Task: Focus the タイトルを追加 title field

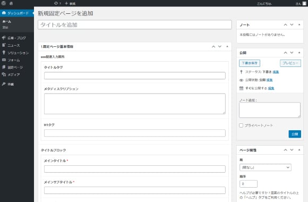Action: click(x=134, y=25)
